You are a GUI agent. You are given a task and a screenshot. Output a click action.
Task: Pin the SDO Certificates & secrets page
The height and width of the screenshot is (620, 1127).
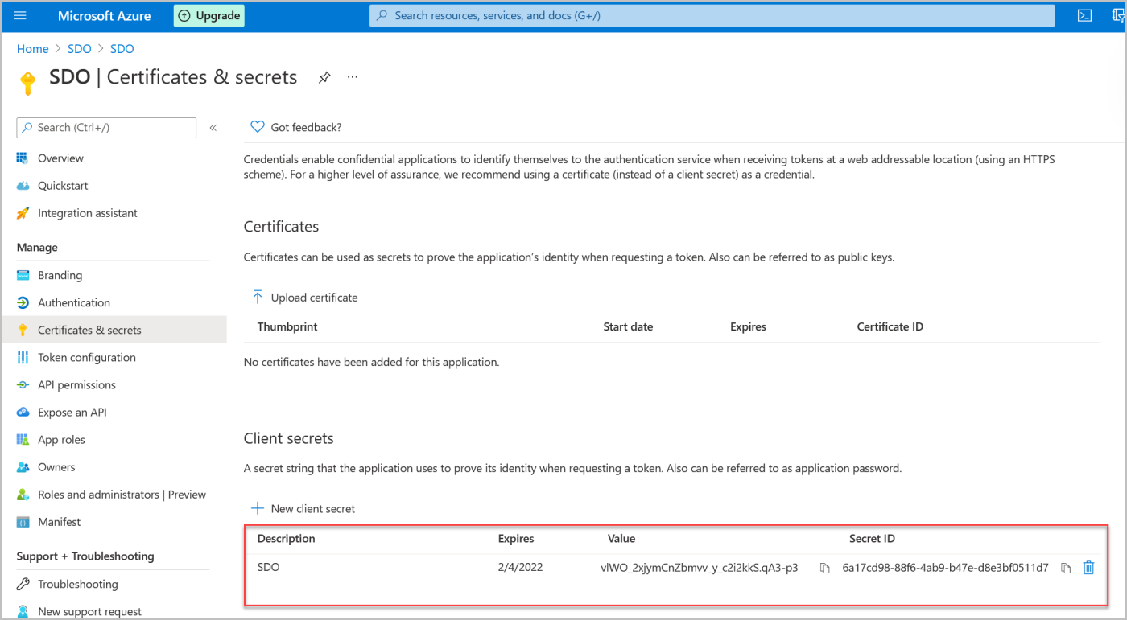click(324, 77)
